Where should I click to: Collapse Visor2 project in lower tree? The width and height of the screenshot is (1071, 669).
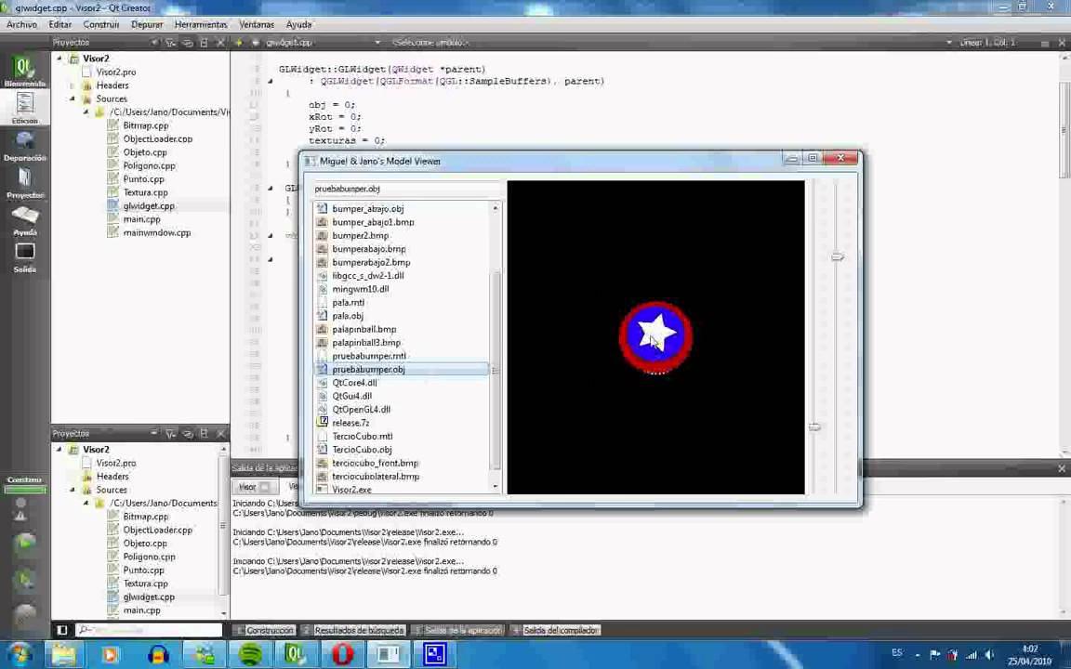click(x=59, y=450)
